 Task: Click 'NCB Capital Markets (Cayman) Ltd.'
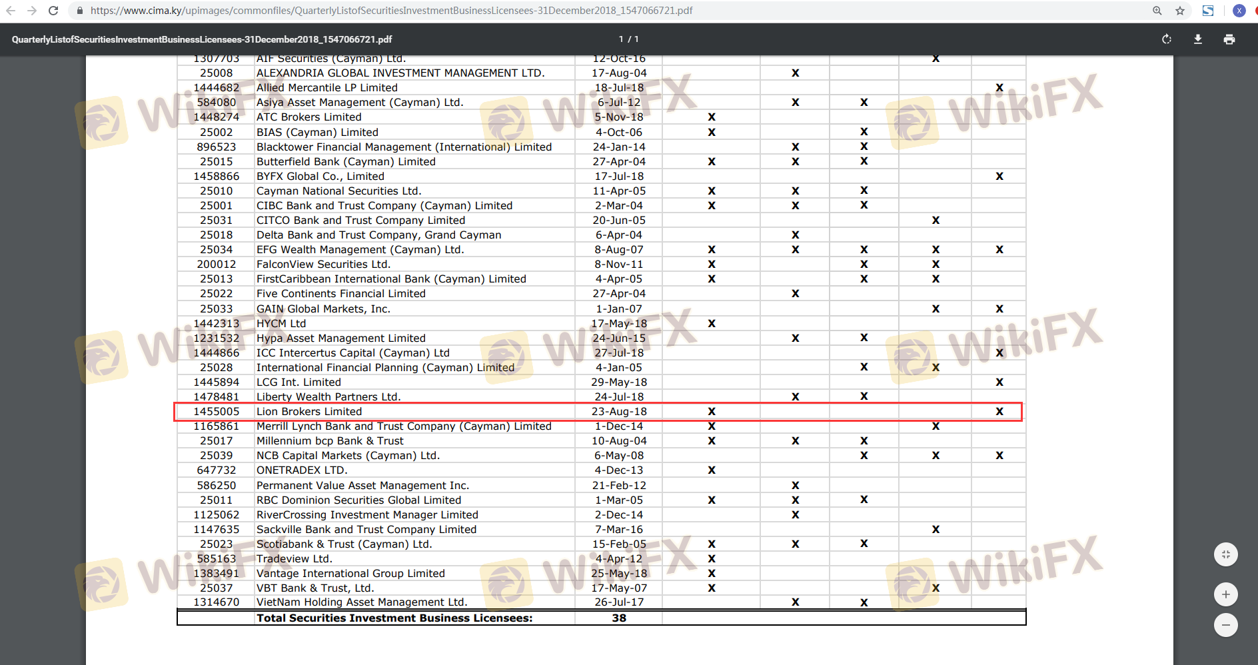(348, 456)
